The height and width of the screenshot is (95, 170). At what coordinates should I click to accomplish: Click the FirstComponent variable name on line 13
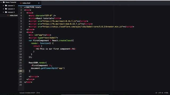pos(41,41)
